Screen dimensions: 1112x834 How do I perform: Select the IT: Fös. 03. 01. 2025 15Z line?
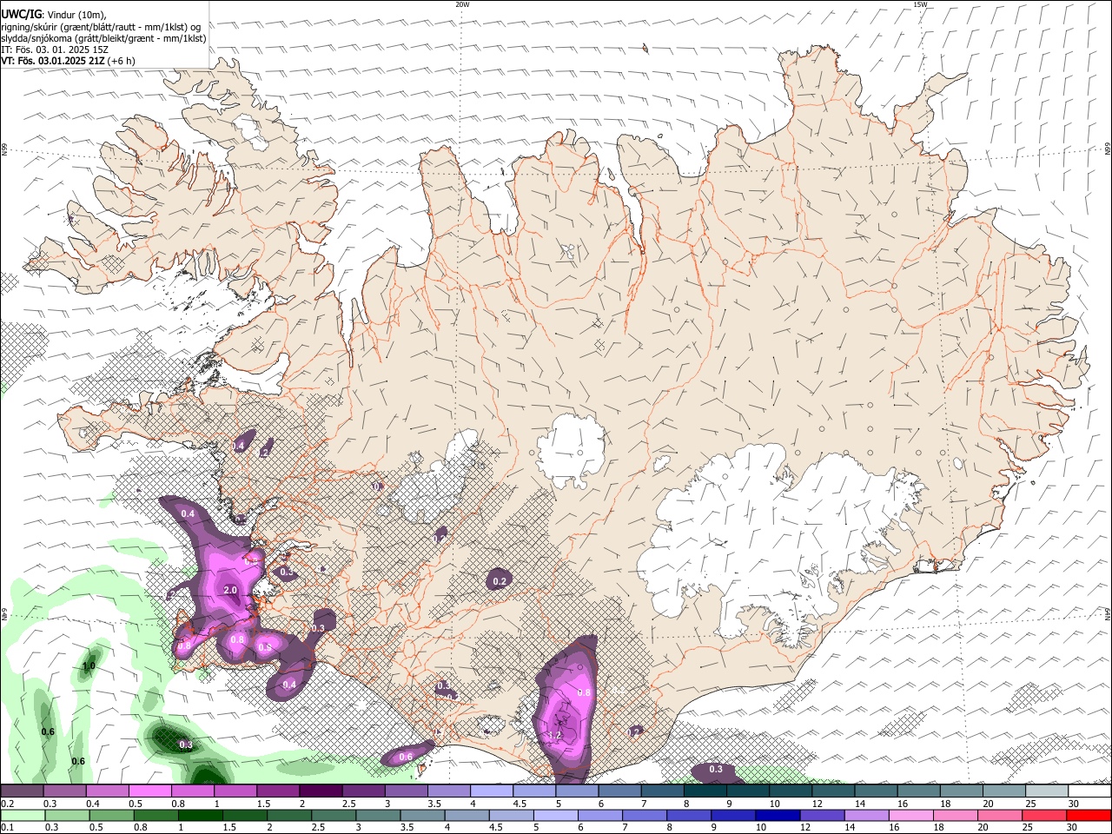(55, 50)
